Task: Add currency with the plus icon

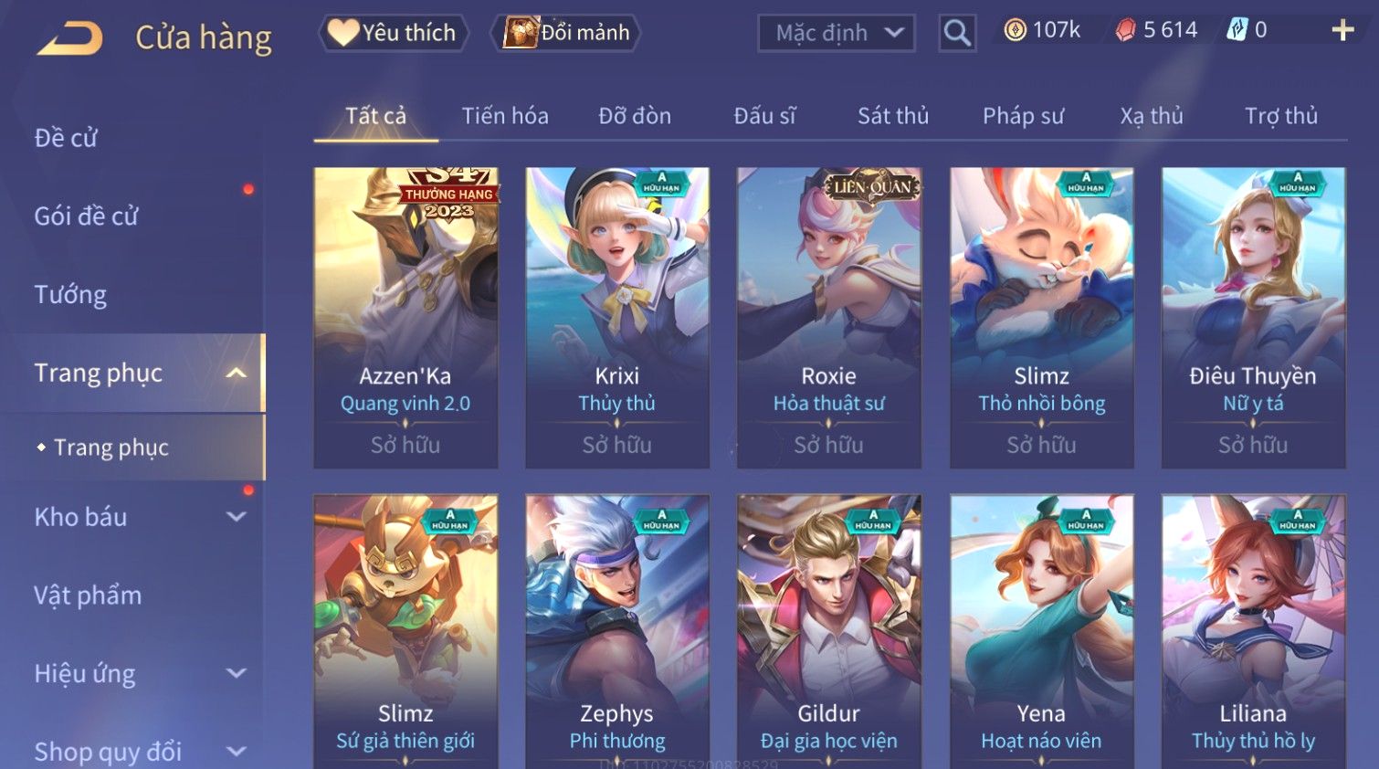Action: pyautogui.click(x=1342, y=30)
